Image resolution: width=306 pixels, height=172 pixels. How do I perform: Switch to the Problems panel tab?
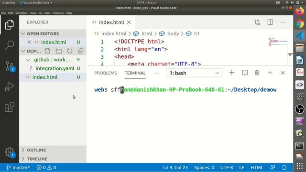click(x=106, y=73)
